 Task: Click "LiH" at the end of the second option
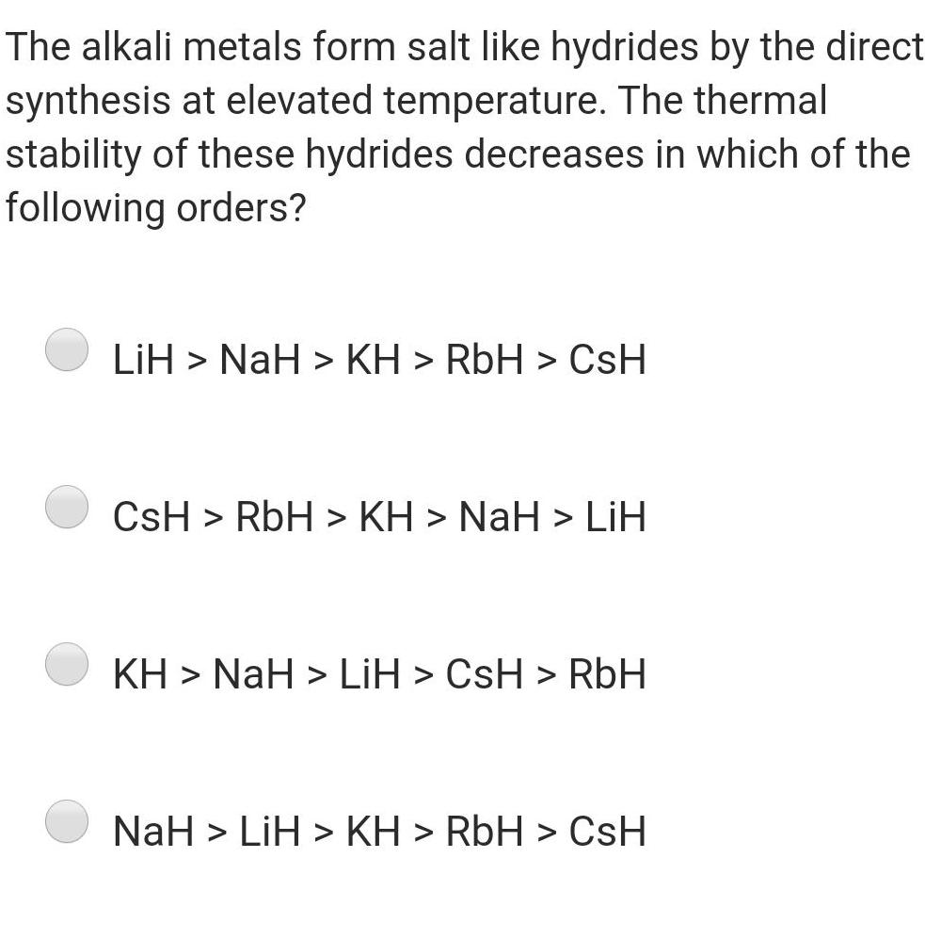coord(615,517)
